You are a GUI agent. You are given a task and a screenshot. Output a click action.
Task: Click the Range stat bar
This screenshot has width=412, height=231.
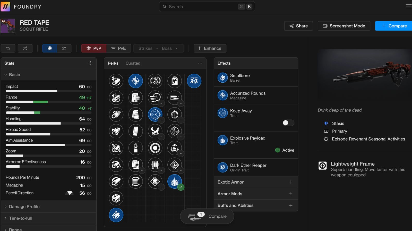tap(48, 102)
